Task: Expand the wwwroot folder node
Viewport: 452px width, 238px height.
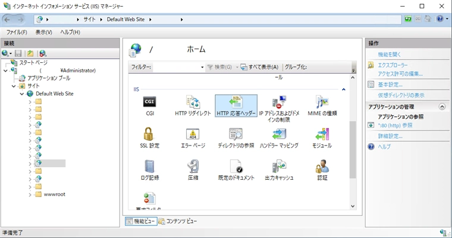Action: [x=30, y=195]
